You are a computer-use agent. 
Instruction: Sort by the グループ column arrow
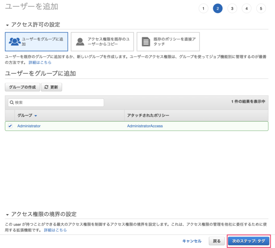click(36, 116)
